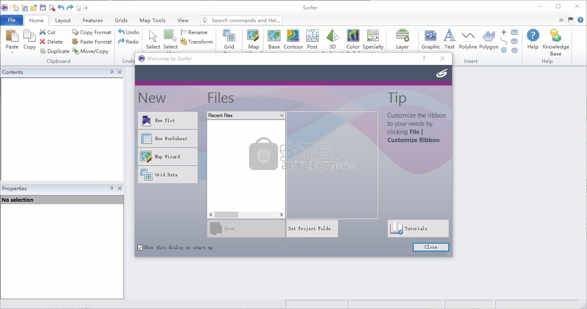The width and height of the screenshot is (587, 309).
Task: Click Paste Format in the ribbon
Action: click(x=92, y=42)
